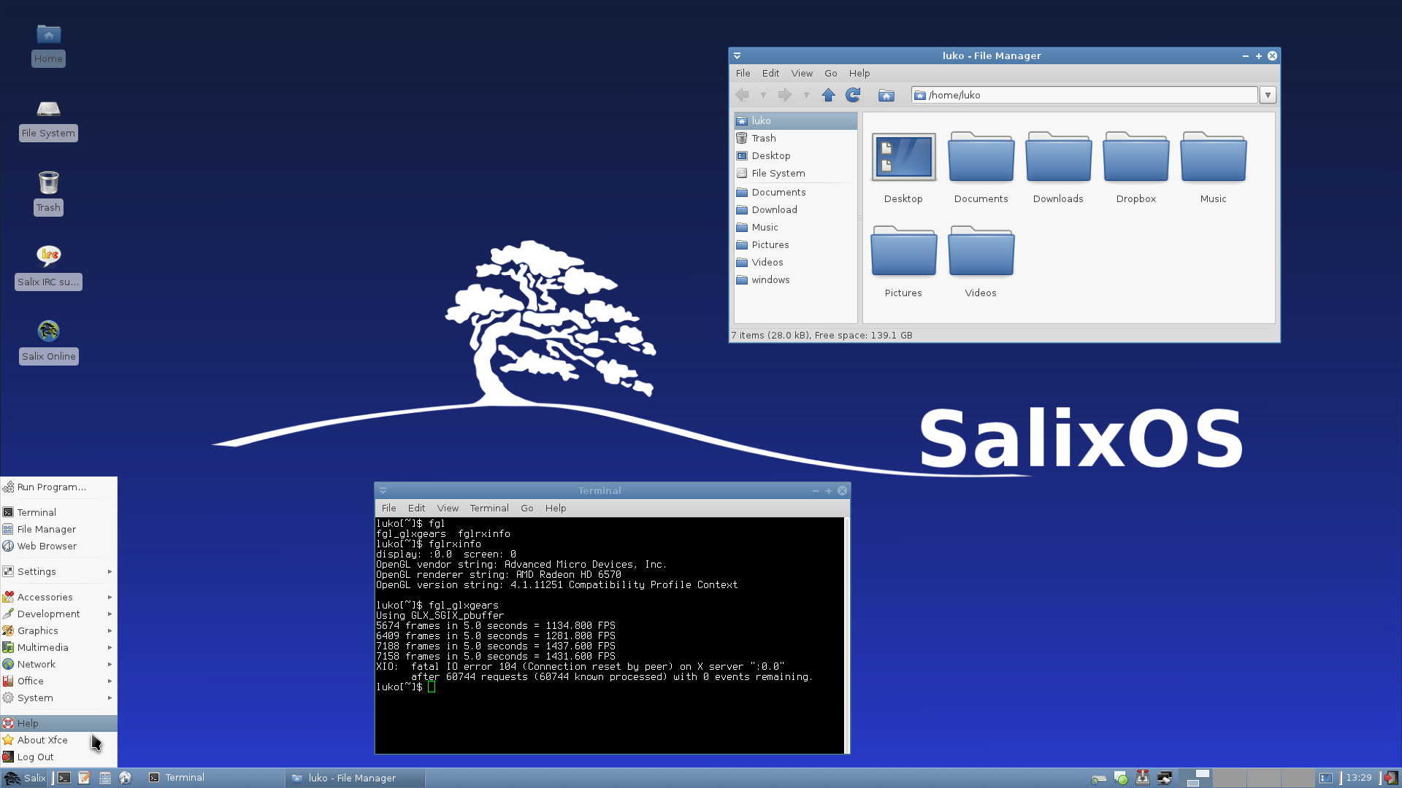Open back history dropdown arrow

coord(763,95)
